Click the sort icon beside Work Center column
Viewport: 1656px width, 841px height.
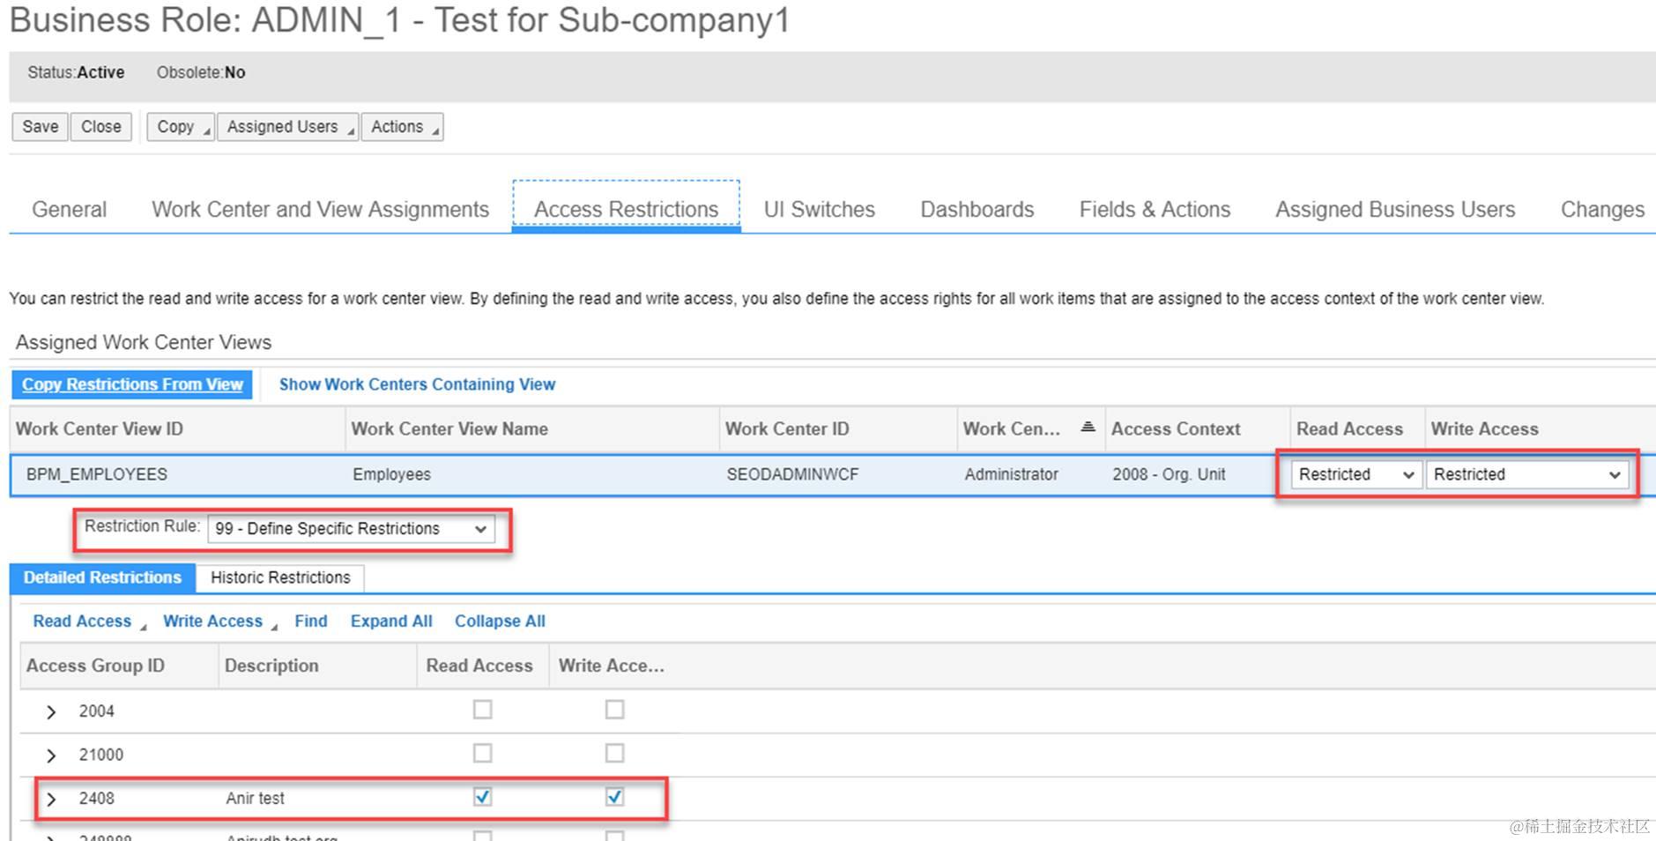(1088, 428)
